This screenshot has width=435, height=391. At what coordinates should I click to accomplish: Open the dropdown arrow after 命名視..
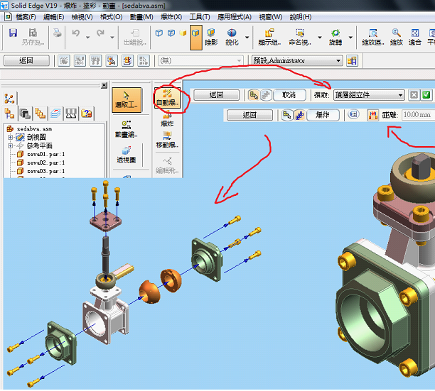tap(320, 37)
